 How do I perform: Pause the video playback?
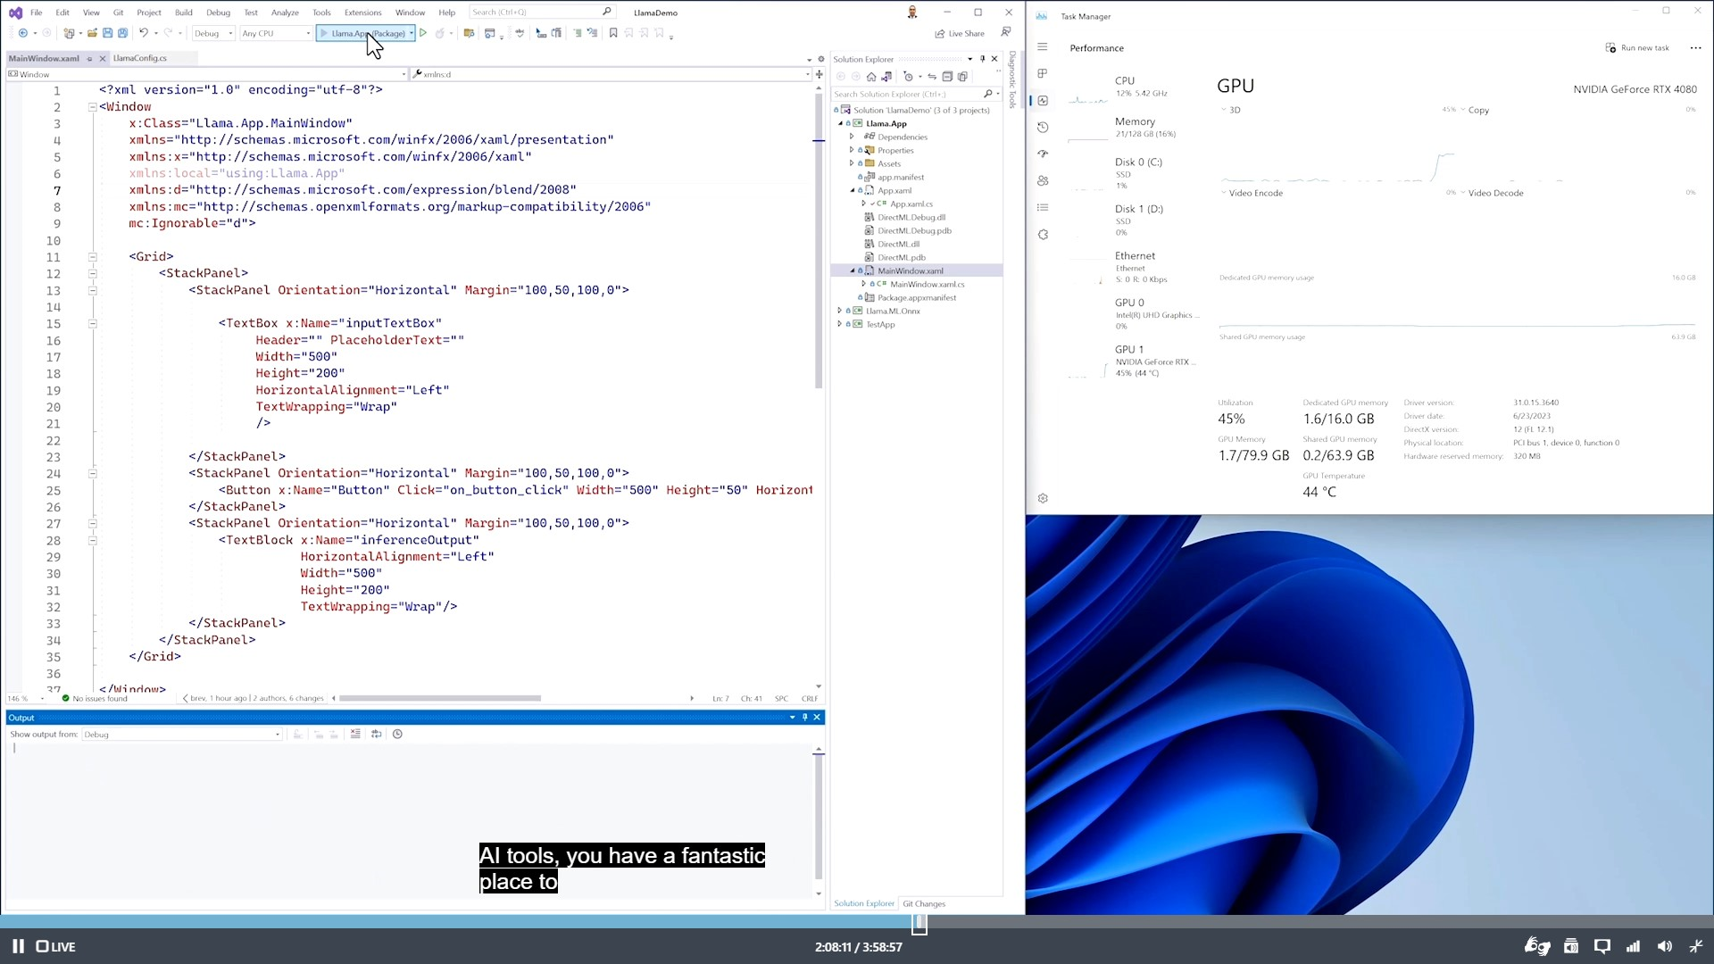(x=18, y=946)
